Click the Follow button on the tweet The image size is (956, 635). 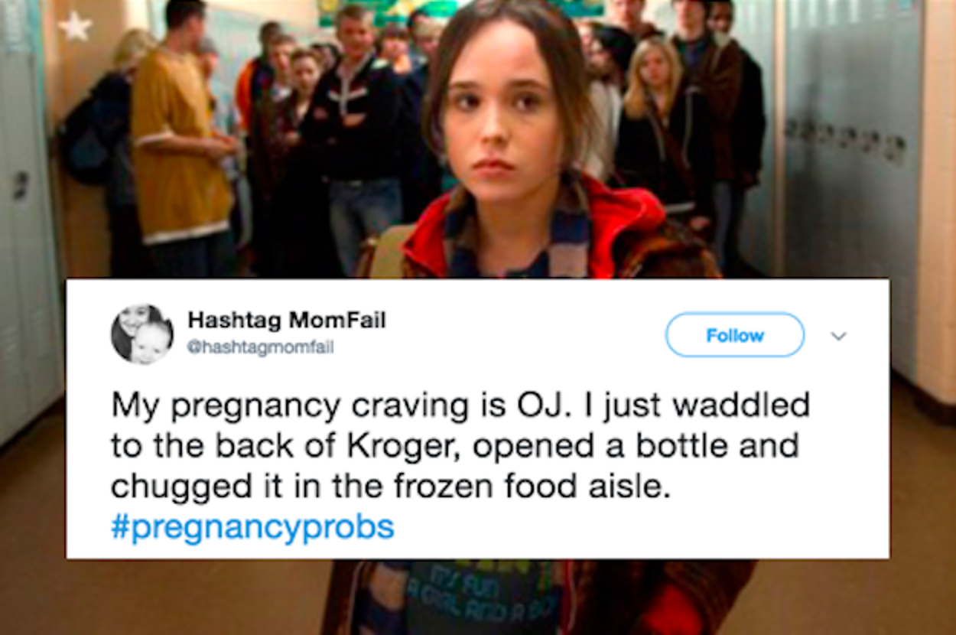coord(735,335)
